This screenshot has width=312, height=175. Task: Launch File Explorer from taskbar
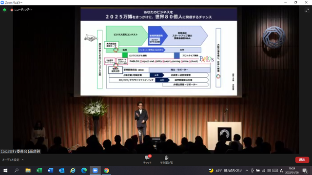pyautogui.click(x=28, y=171)
